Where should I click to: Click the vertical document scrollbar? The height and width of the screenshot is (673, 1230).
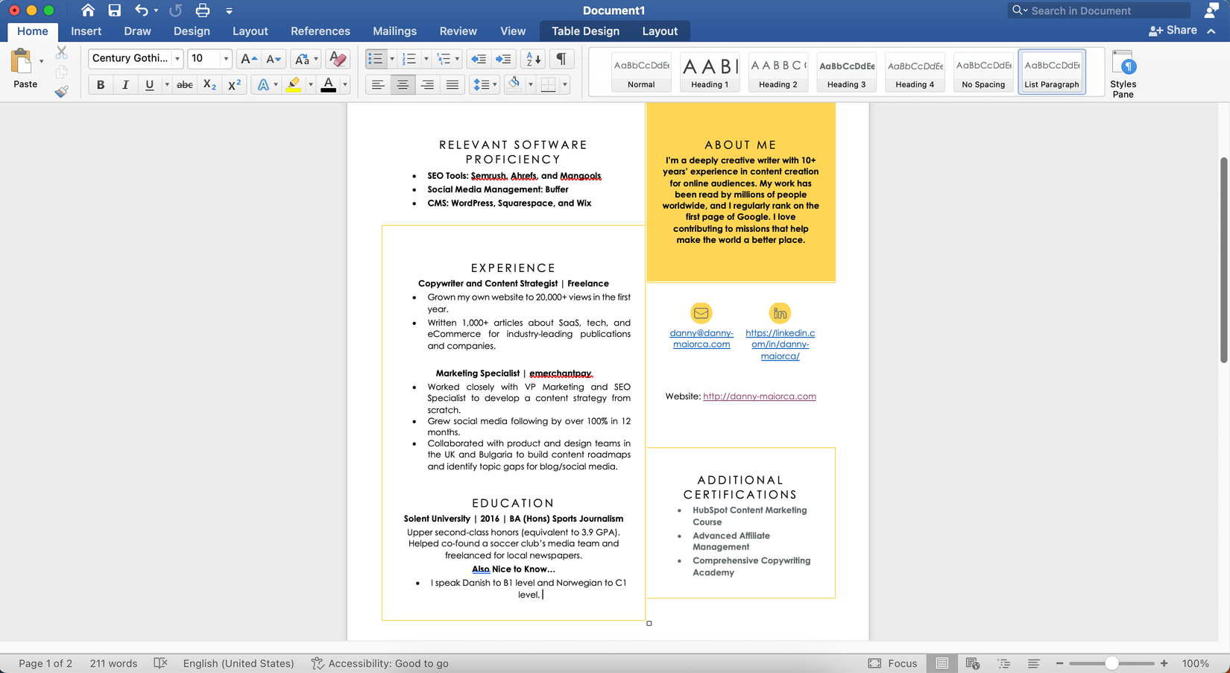click(1223, 260)
